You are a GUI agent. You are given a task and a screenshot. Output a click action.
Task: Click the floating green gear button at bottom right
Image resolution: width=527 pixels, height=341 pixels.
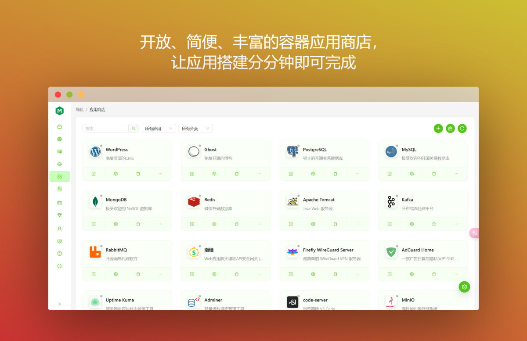(x=464, y=287)
